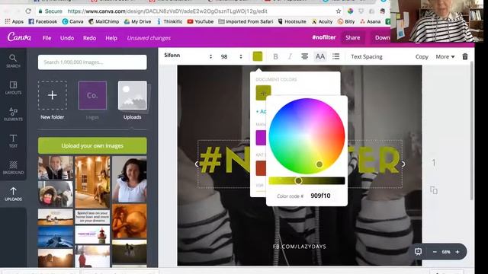Bookmark page with star icon

(339, 11)
